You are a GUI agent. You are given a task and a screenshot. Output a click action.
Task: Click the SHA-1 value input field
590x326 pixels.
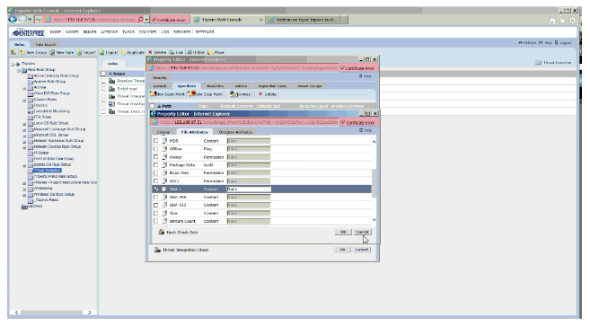249,189
